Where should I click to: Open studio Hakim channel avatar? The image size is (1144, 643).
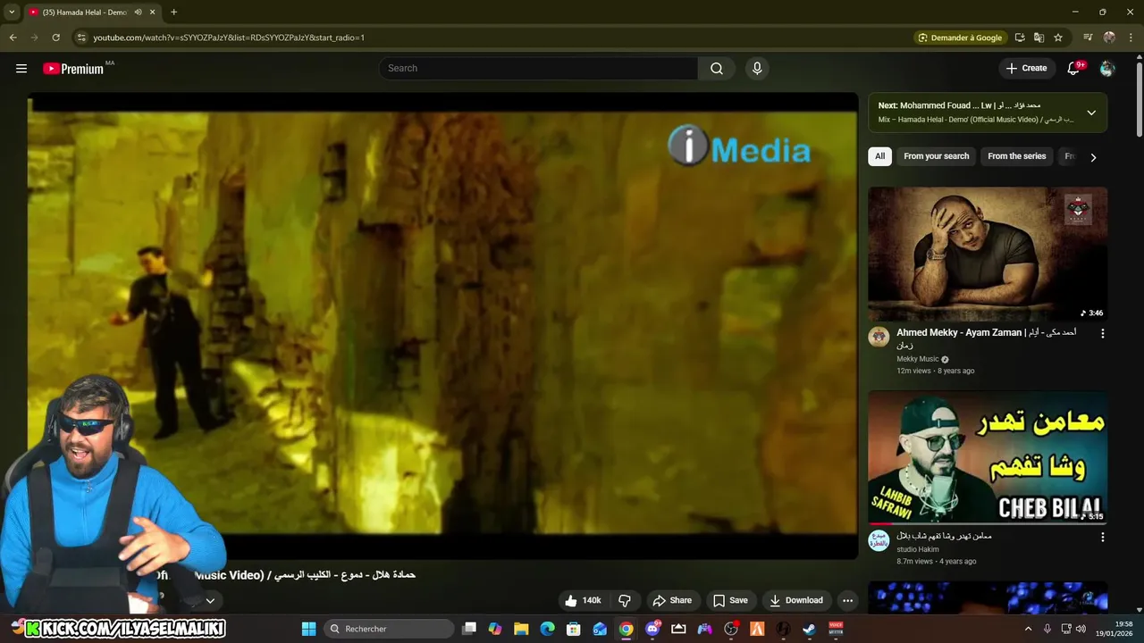pos(879,540)
